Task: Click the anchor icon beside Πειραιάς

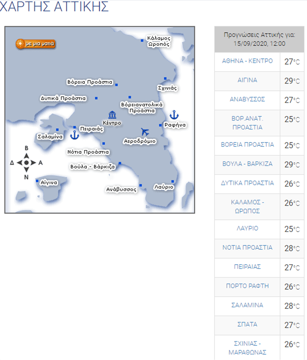Action: tap(74, 135)
